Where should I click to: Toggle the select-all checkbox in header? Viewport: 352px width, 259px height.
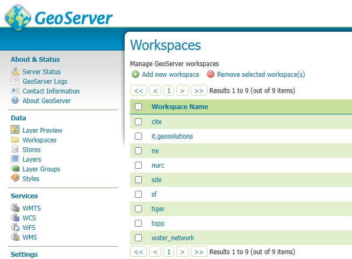(138, 106)
